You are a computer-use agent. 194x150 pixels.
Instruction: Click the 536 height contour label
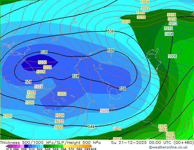coord(110,31)
